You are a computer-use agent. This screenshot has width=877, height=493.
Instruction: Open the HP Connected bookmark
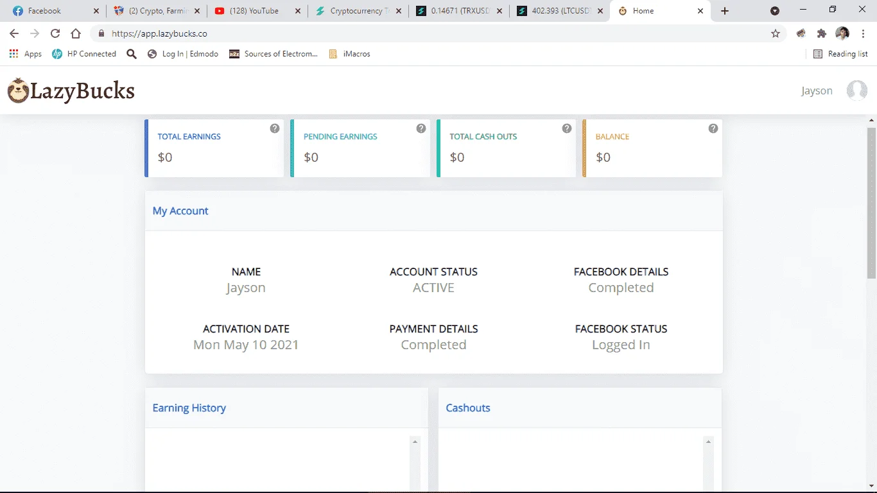(84, 54)
